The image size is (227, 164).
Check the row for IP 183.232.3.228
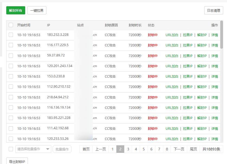click(11, 35)
